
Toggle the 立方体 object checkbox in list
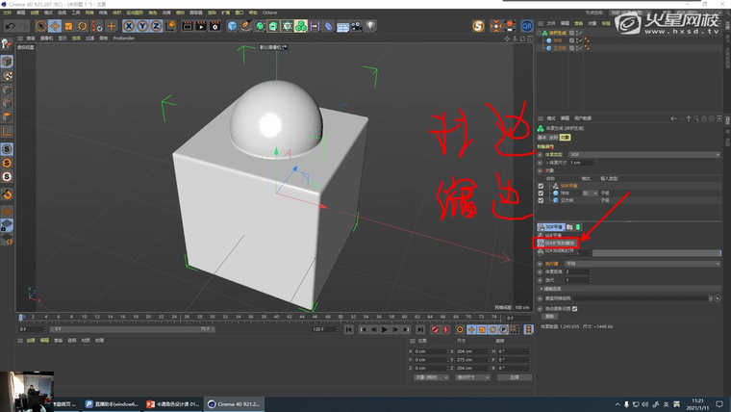[542, 199]
